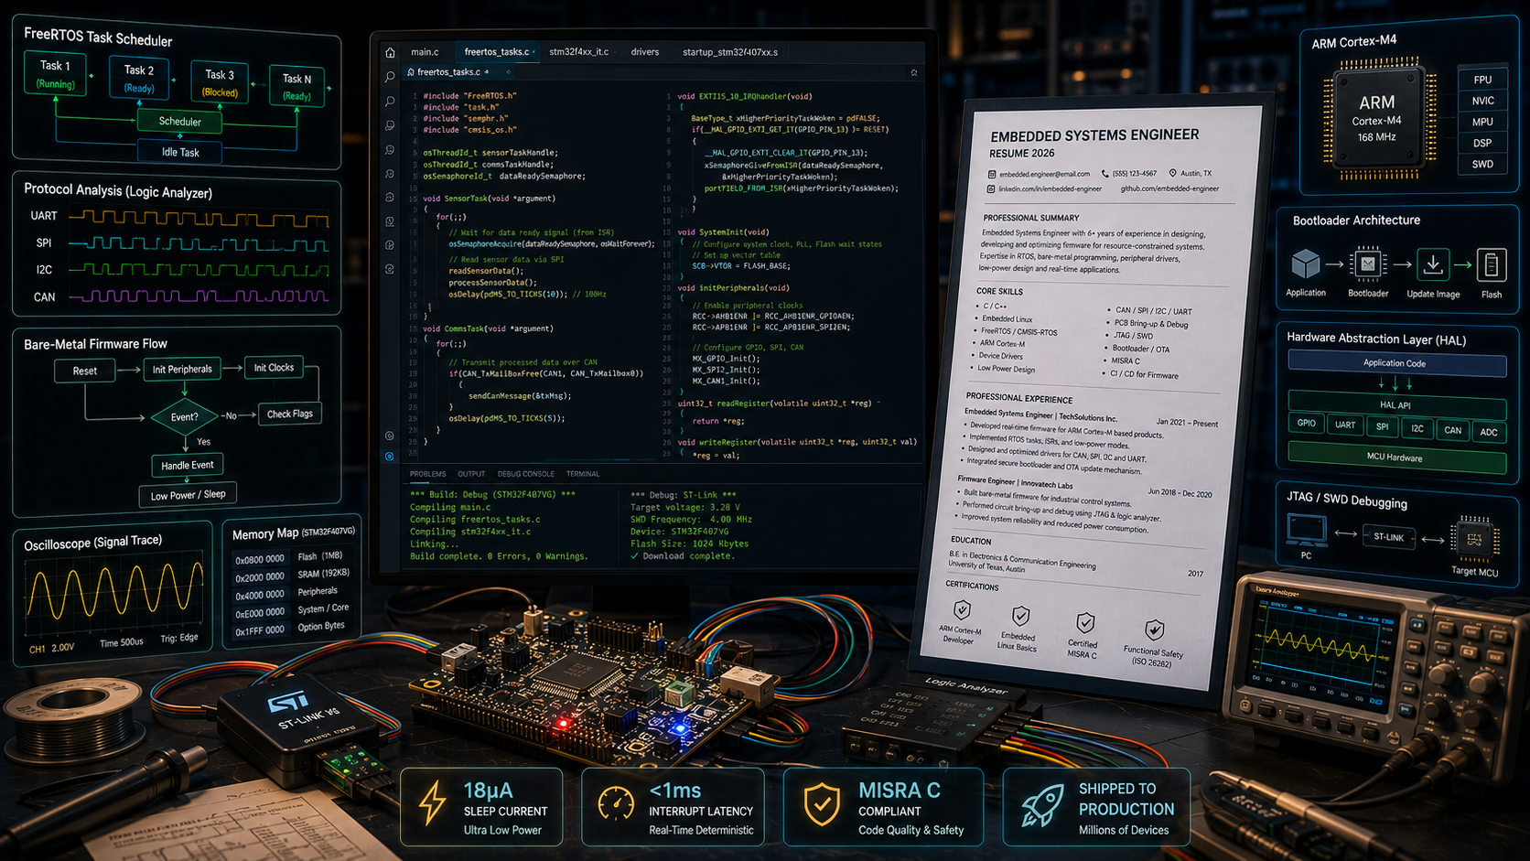This screenshot has height=861, width=1530.
Task: Click the envelope icon on the resume
Action: pyautogui.click(x=992, y=174)
